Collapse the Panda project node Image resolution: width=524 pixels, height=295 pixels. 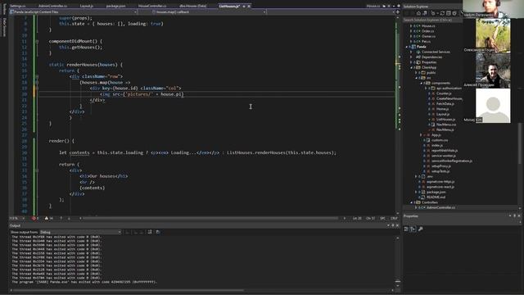pos(407,47)
